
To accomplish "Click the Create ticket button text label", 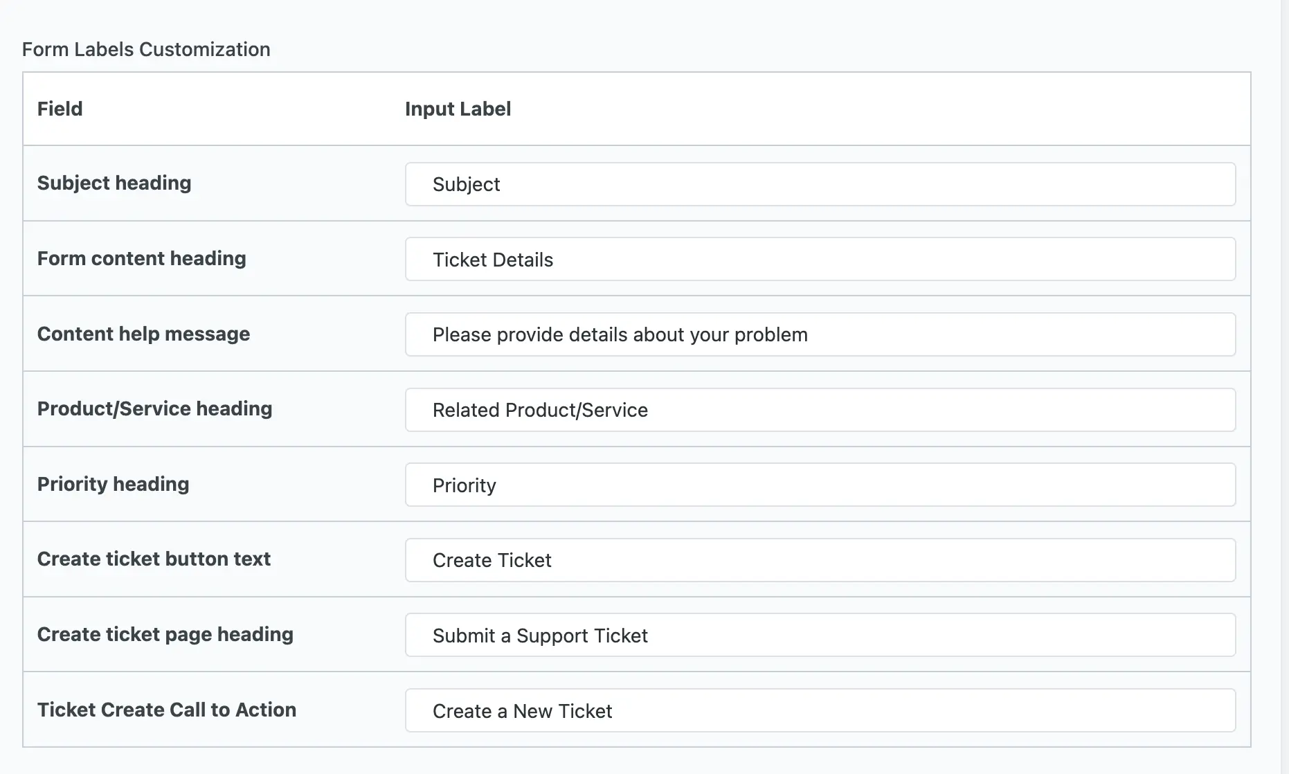I will coord(154,559).
